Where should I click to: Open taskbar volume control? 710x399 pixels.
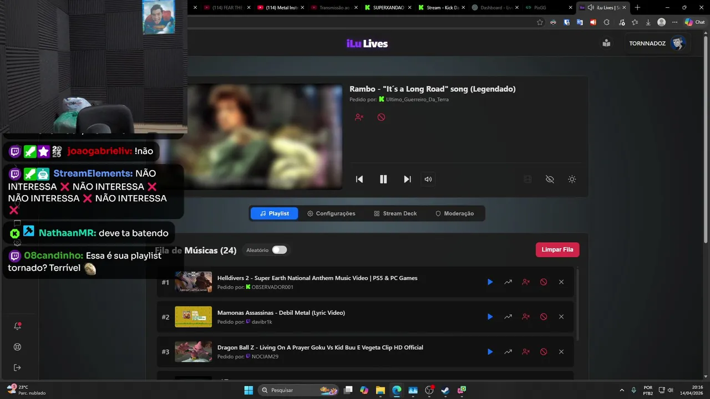671,390
